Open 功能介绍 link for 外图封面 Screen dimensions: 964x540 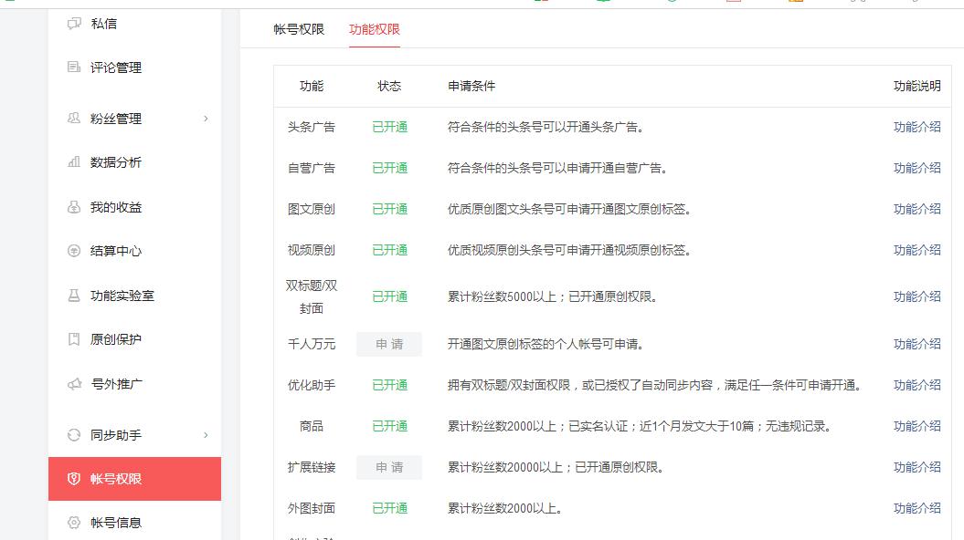(x=916, y=508)
